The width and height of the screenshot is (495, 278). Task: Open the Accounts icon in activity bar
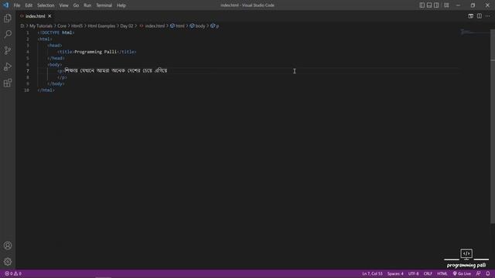(8, 246)
